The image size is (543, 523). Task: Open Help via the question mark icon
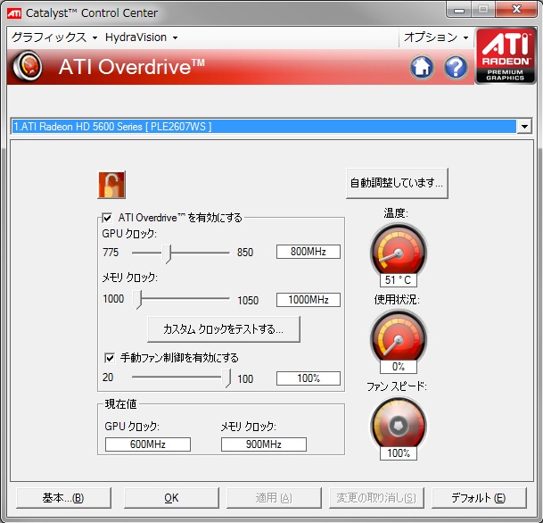point(456,67)
